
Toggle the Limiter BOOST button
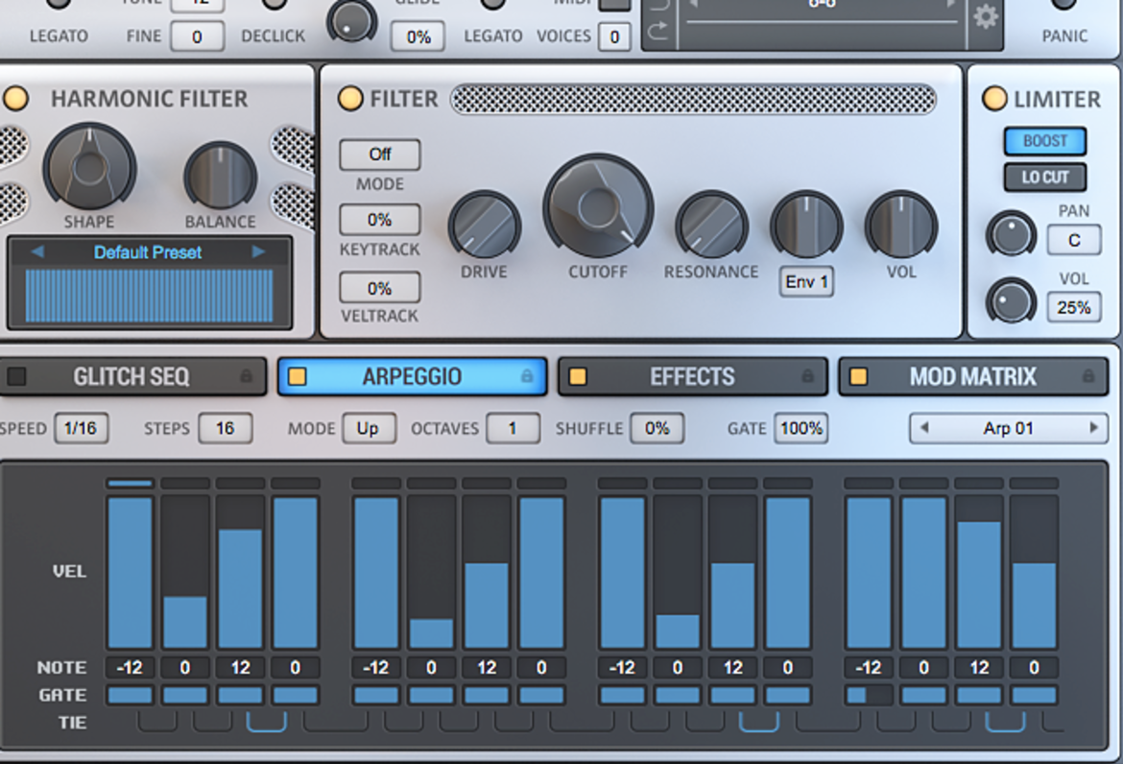[x=1045, y=141]
